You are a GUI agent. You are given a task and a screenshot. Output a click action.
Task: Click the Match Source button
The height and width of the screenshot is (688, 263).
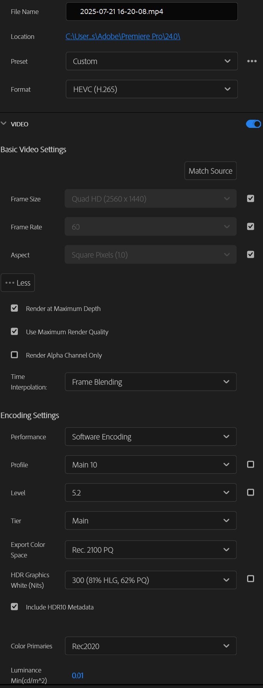(x=210, y=171)
